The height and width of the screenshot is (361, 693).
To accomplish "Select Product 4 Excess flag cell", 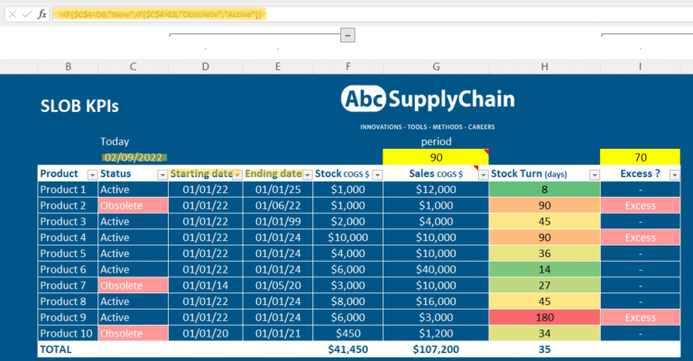I will coord(640,237).
